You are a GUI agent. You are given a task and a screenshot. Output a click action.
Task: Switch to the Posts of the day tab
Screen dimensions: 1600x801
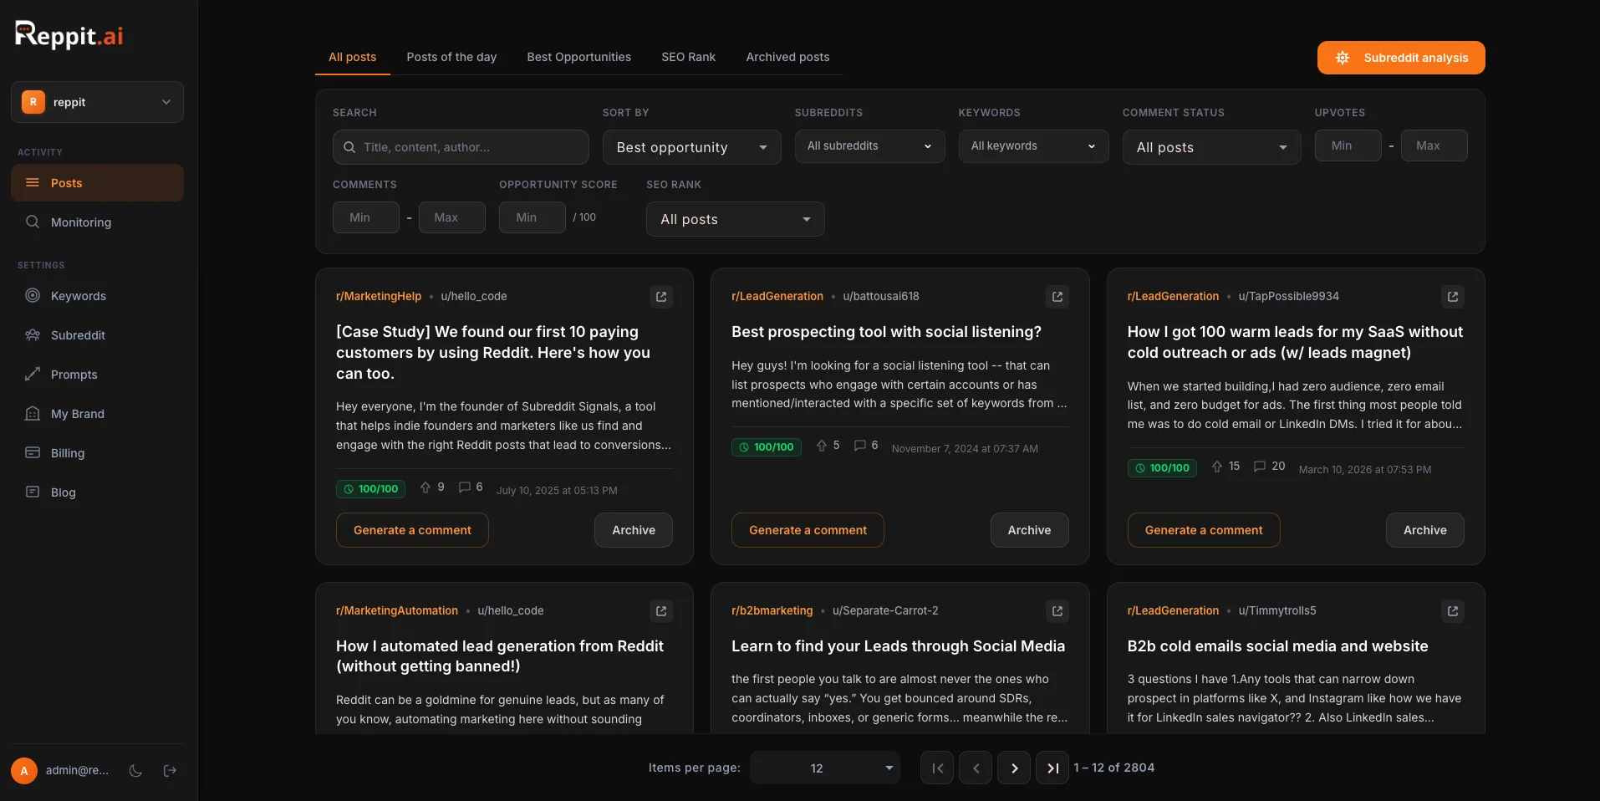click(451, 57)
